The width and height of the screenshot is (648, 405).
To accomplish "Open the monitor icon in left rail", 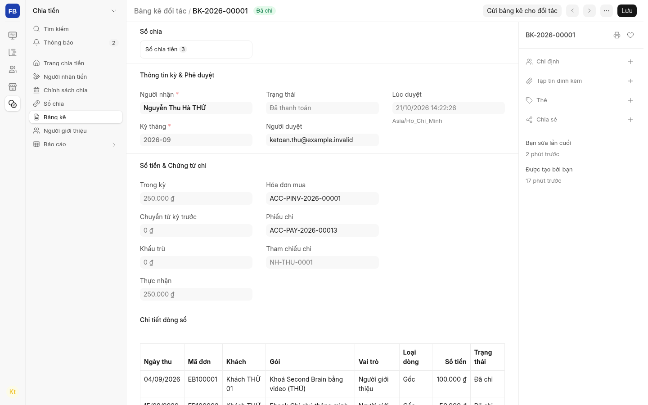I will (x=13, y=36).
